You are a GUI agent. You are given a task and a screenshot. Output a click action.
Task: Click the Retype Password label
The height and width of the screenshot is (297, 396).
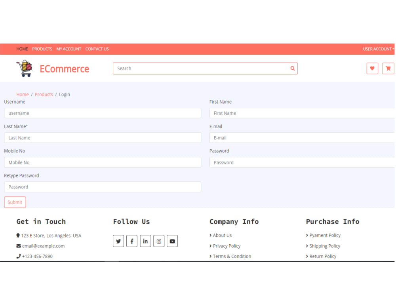coord(21,175)
